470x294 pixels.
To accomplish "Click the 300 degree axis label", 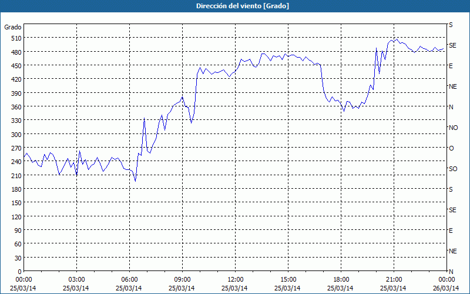I will click(16, 134).
